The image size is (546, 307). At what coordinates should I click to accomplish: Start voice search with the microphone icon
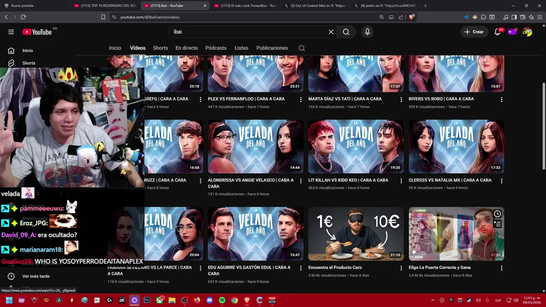tap(367, 32)
